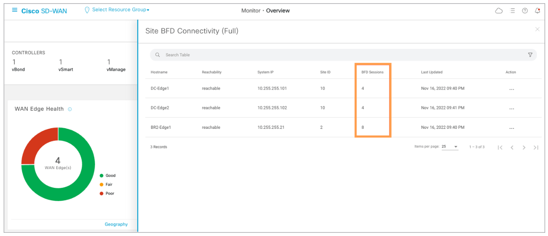Viewport: 548px width, 236px height.
Task: Sort by Hostname column header
Action: [x=159, y=72]
